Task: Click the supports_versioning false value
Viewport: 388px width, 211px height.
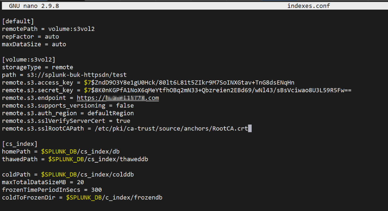Action: click(x=125, y=106)
